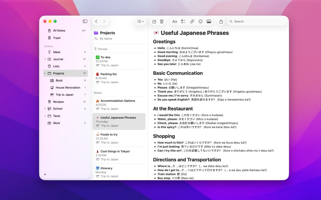
Task: Open the Recipes folder
Action: [65, 102]
